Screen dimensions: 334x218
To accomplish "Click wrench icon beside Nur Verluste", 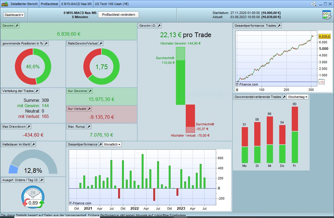I will tap(89, 109).
